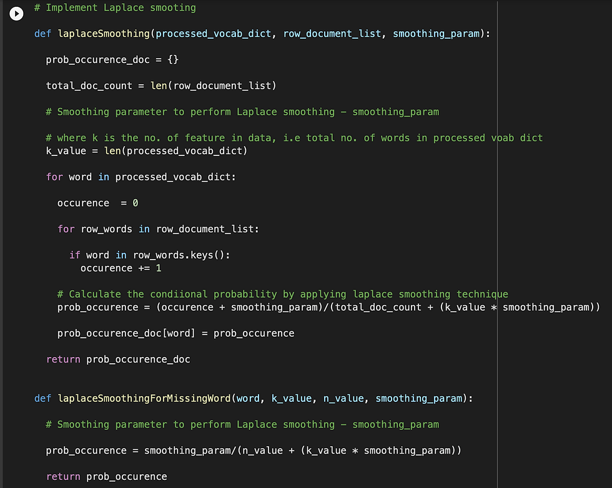Click the line 'k_value = len(processed_vocab_dict)'
The image size is (612, 488).
(x=147, y=151)
